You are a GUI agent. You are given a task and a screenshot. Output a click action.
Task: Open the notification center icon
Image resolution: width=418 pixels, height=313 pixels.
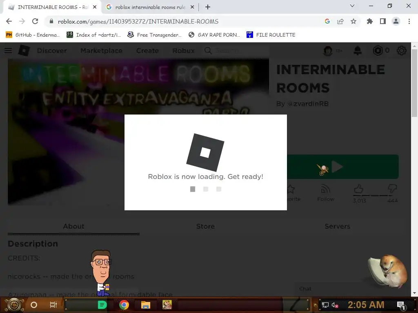point(401,305)
